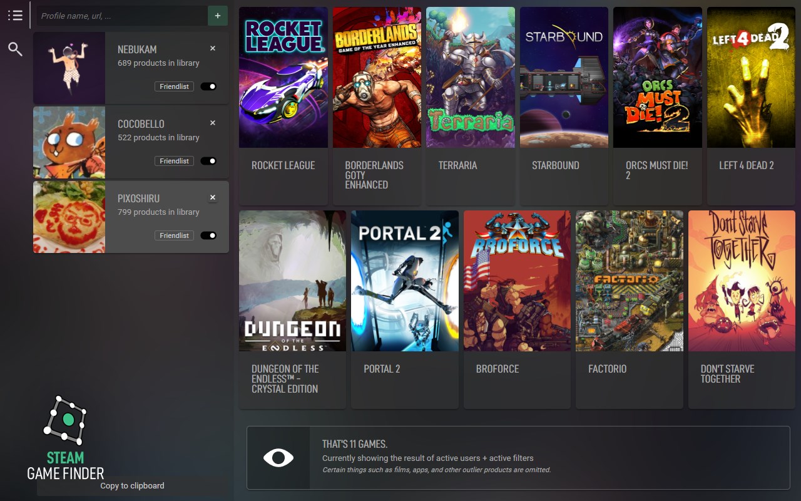Toggle PIXOSHIRU active switch
The height and width of the screenshot is (501, 801).
pos(208,235)
